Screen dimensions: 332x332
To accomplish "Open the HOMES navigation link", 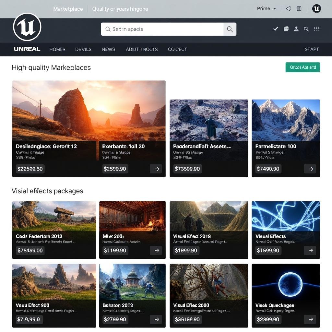I will pos(57,49).
